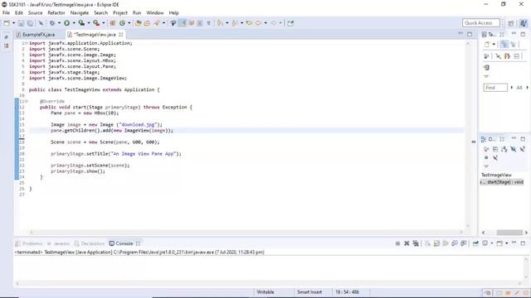This screenshot has height=298, width=531.
Task: Click the Open Type icon
Action: coord(139,23)
